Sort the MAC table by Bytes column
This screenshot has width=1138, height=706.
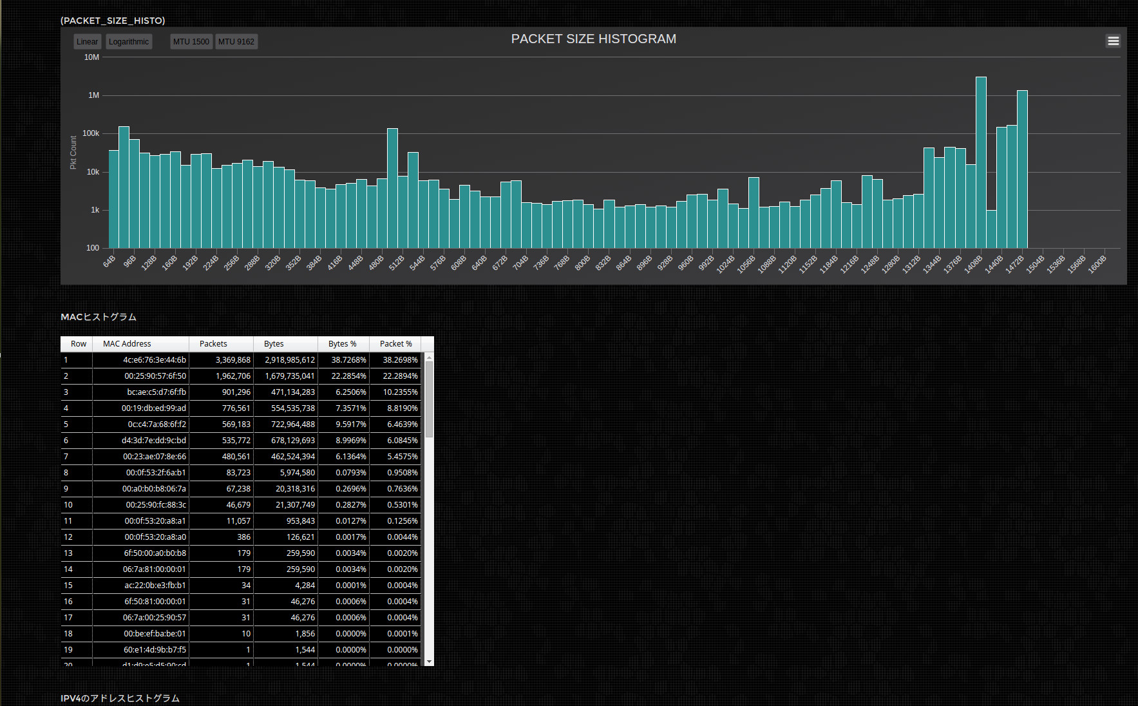coord(273,343)
